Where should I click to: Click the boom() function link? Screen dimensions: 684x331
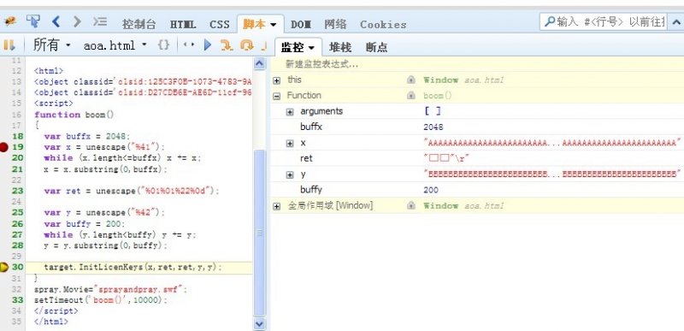(x=438, y=96)
